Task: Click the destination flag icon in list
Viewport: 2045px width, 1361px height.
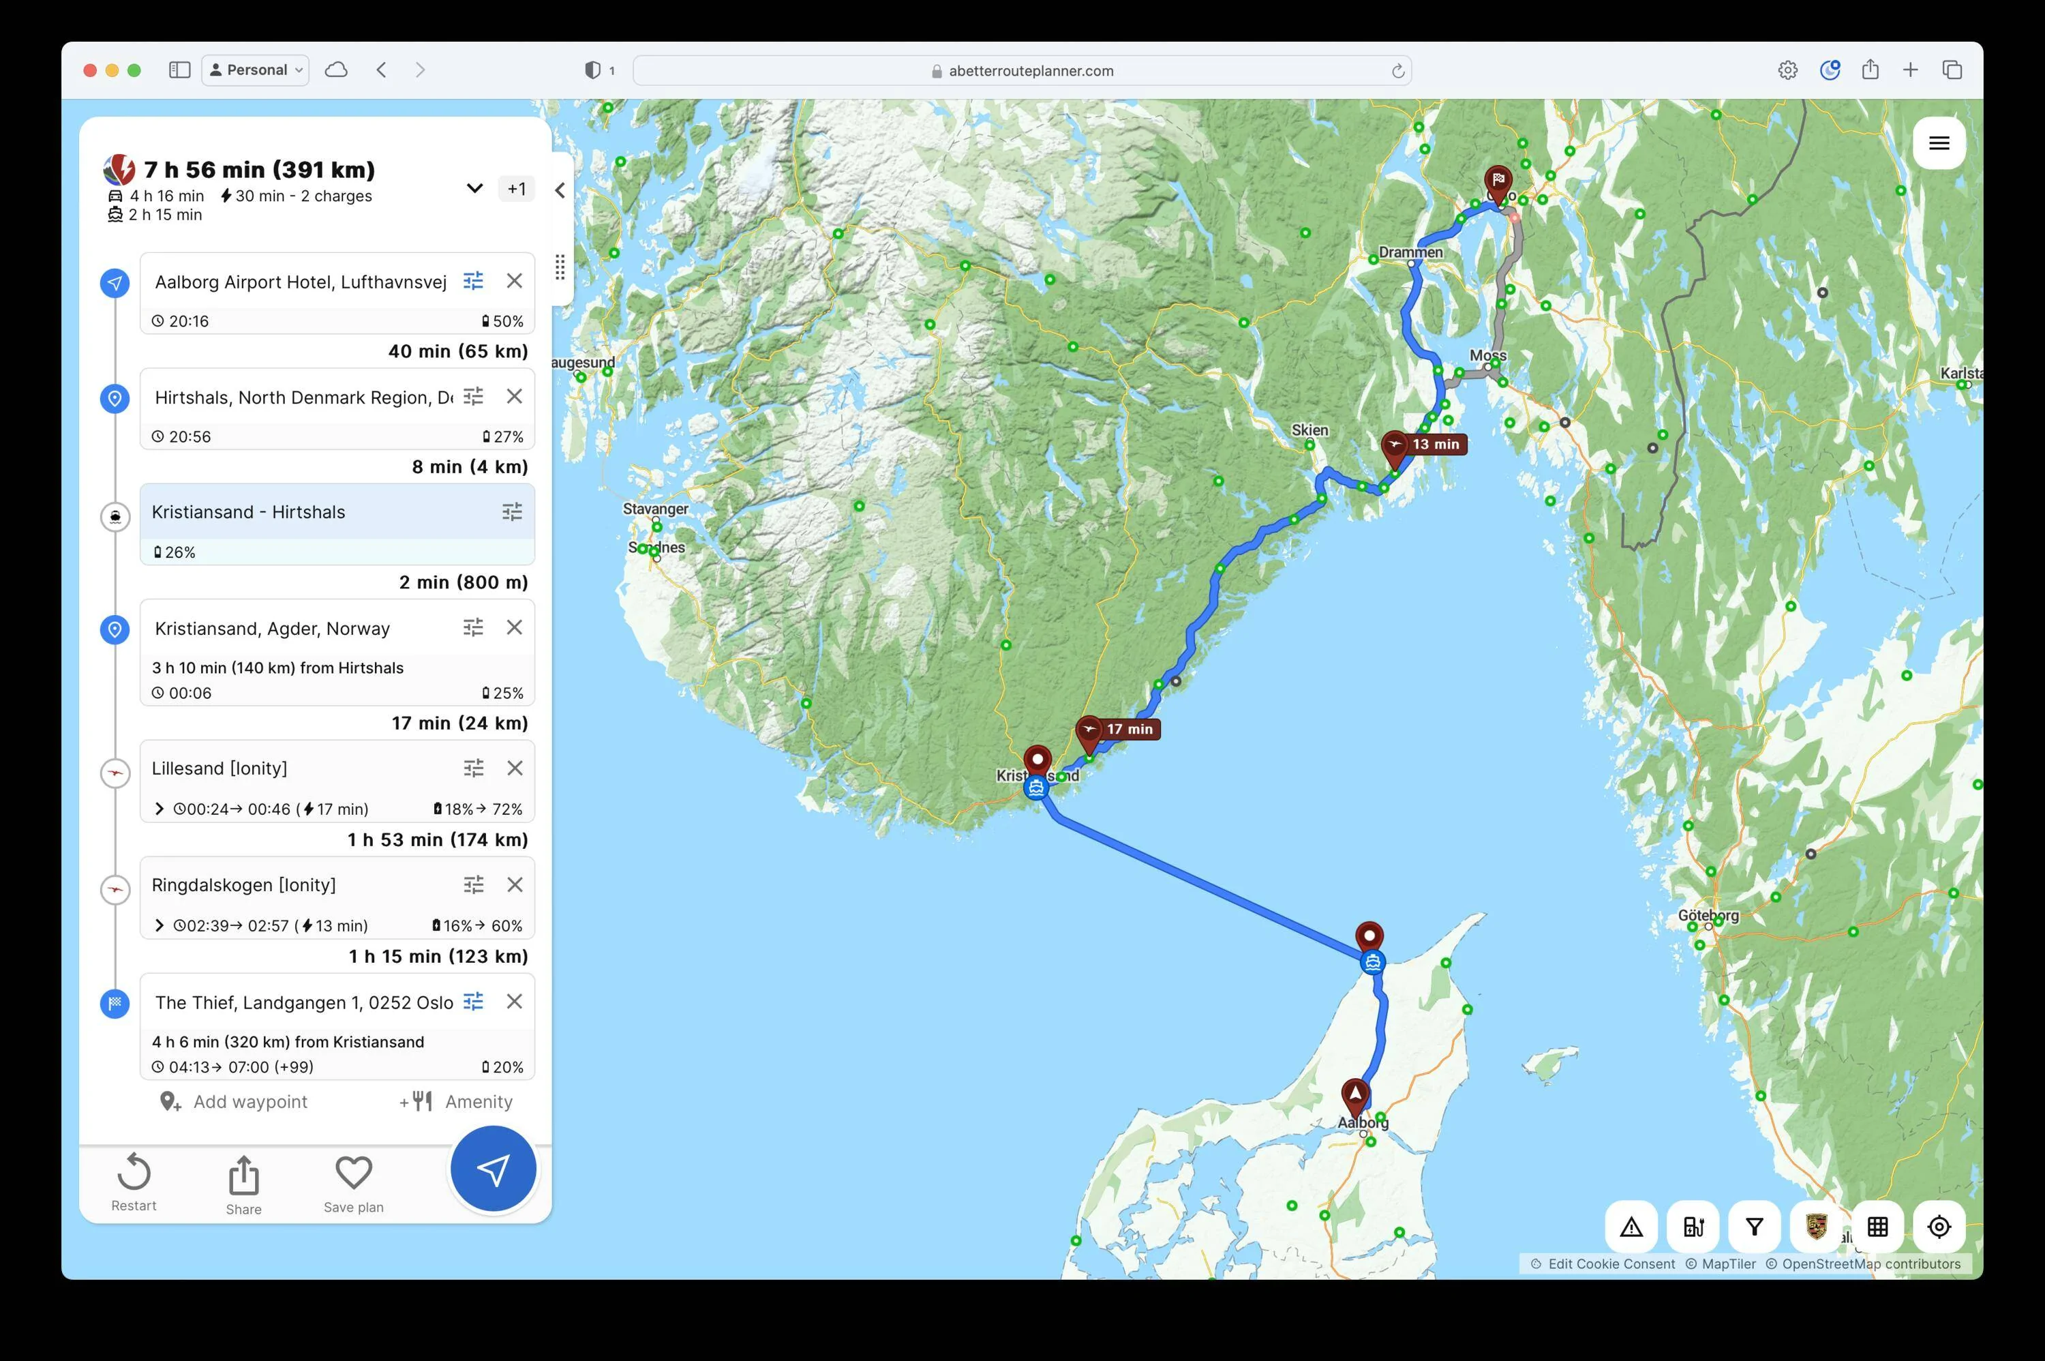Action: point(115,1004)
